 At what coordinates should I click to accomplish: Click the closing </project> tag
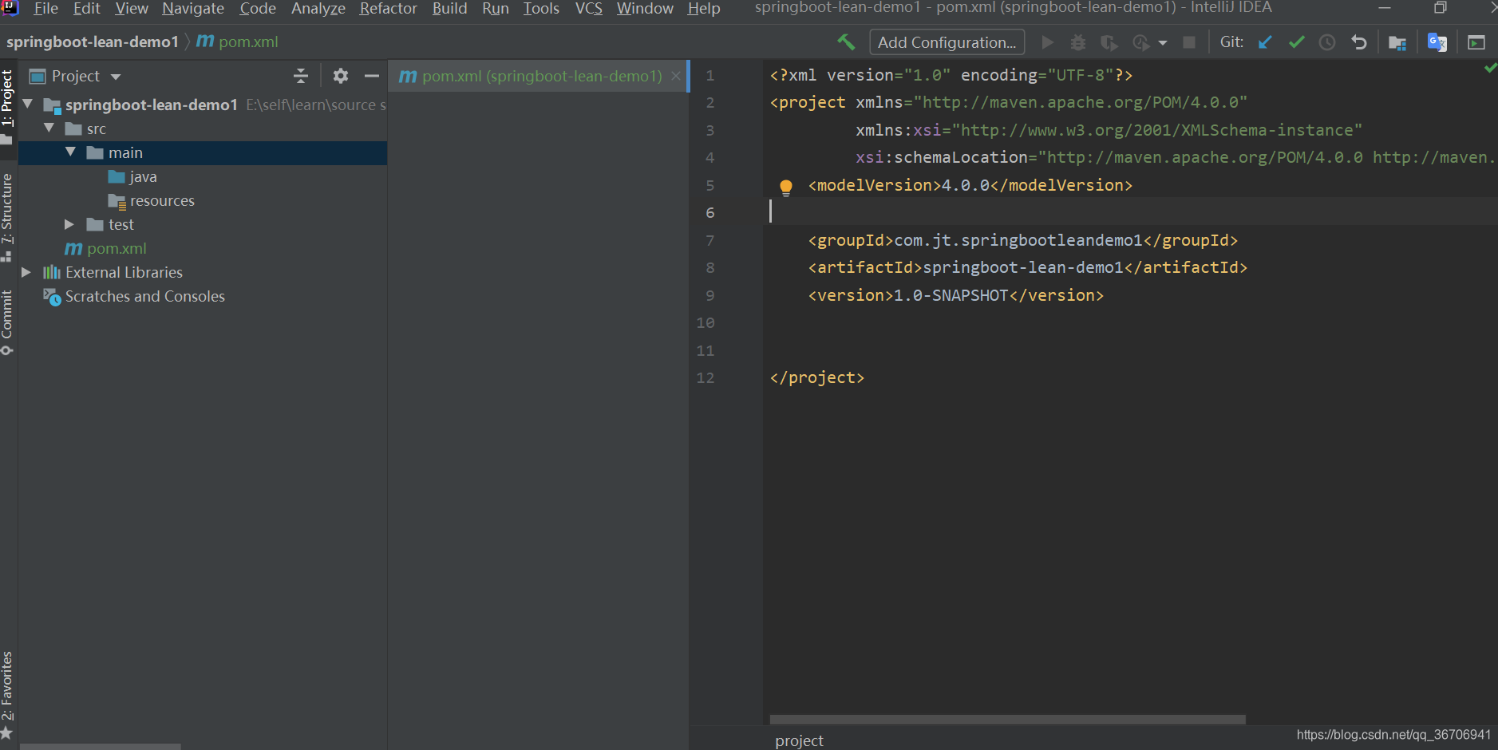click(x=816, y=377)
